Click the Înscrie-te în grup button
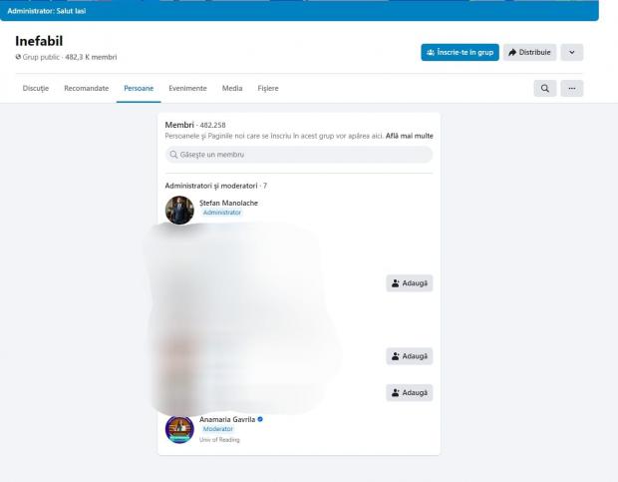This screenshot has height=482, width=618. click(460, 52)
